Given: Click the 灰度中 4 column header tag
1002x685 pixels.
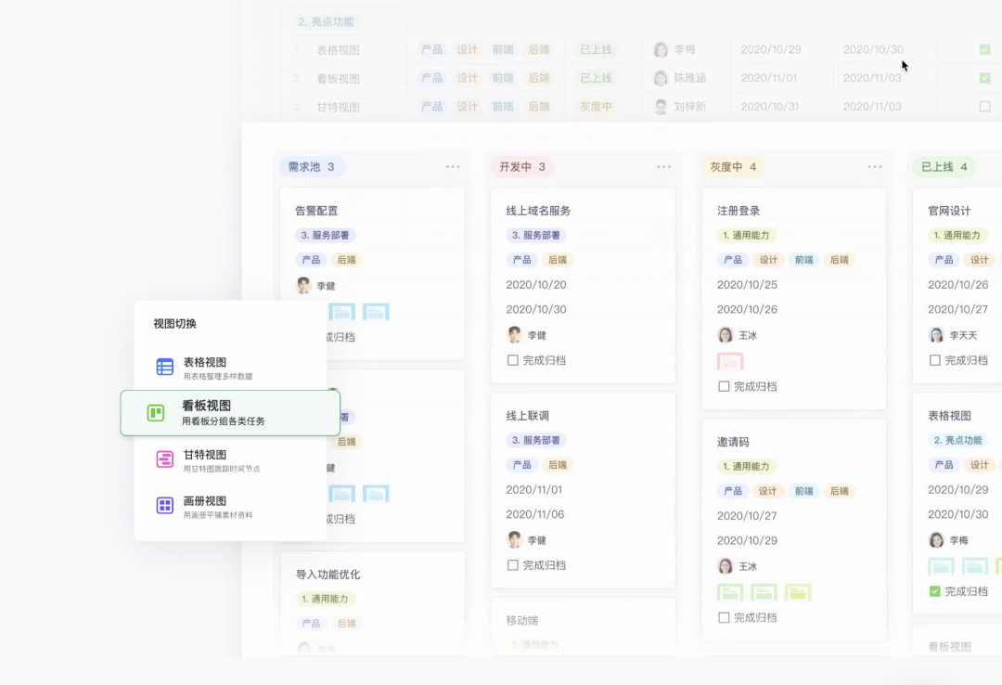Looking at the screenshot, I should click(733, 167).
